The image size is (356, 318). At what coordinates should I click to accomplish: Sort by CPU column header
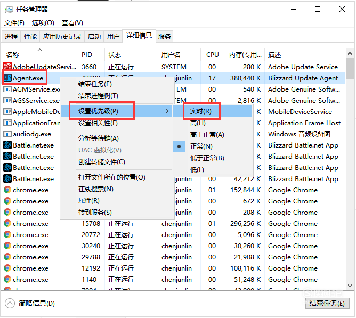[x=212, y=54]
